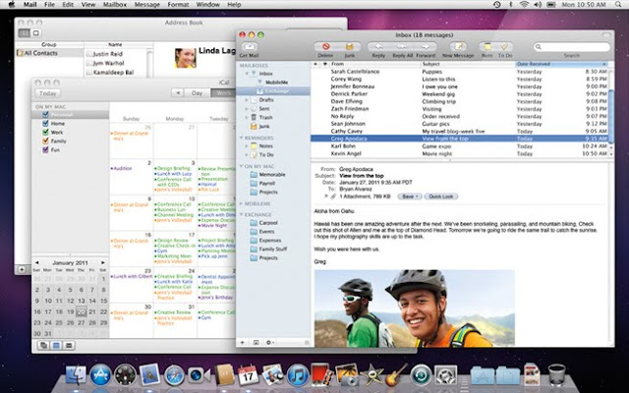629x393 pixels.
Task: Select the Karl Bohn Game expo message
Action: pyautogui.click(x=459, y=146)
